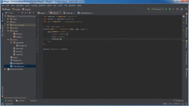Open the Analyze menu

pos(34,6)
